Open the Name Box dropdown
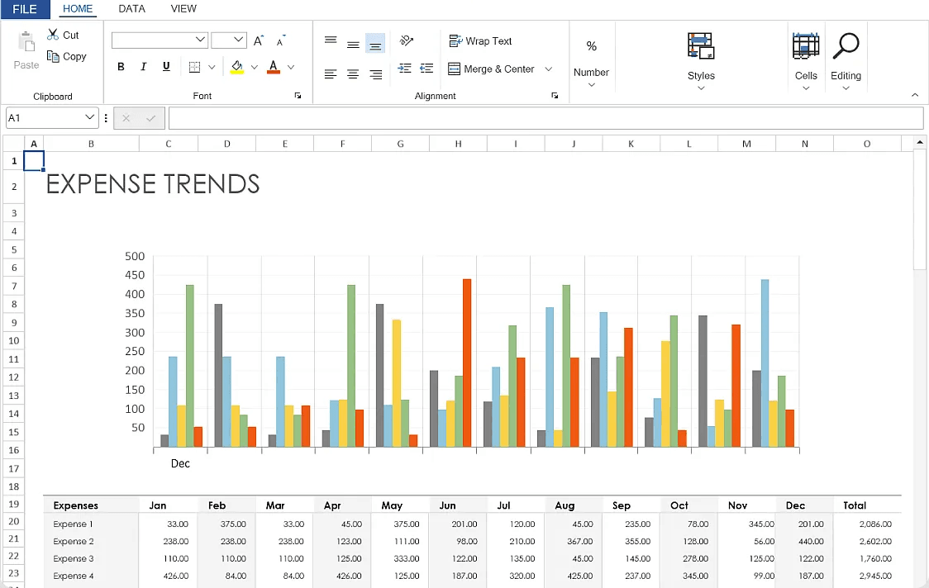Image resolution: width=929 pixels, height=588 pixels. [x=89, y=117]
